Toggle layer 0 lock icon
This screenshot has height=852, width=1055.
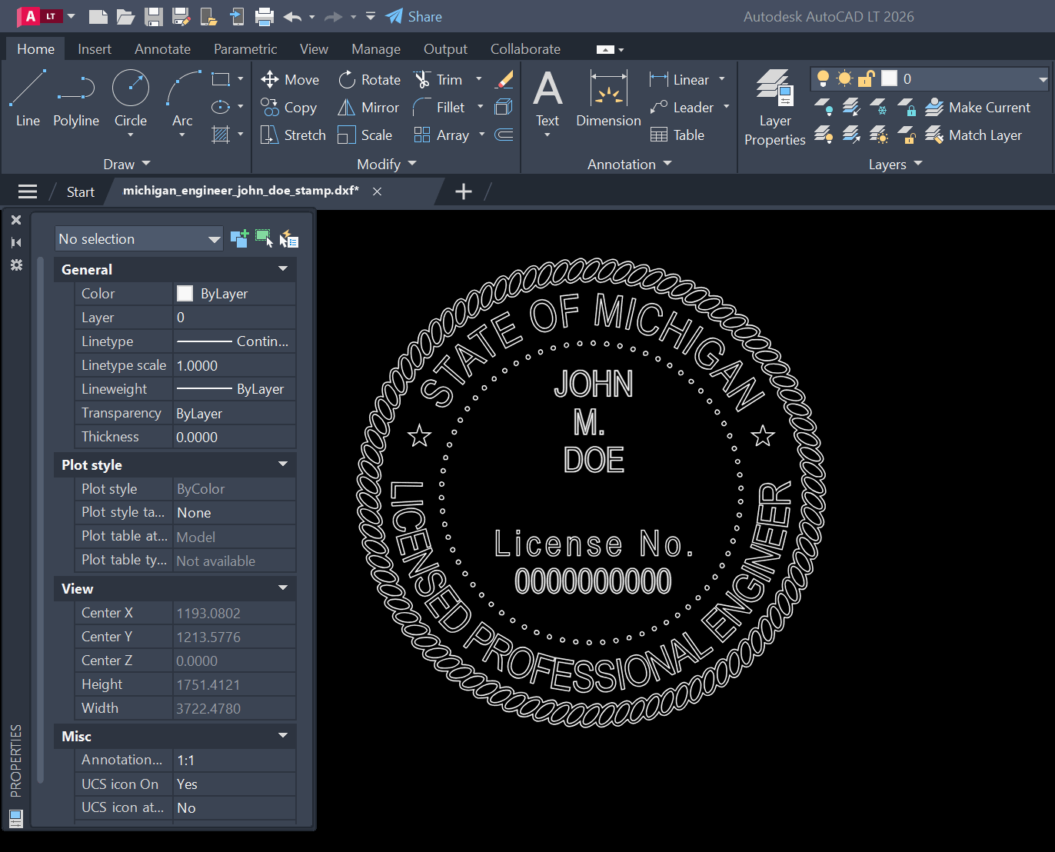[x=867, y=78]
